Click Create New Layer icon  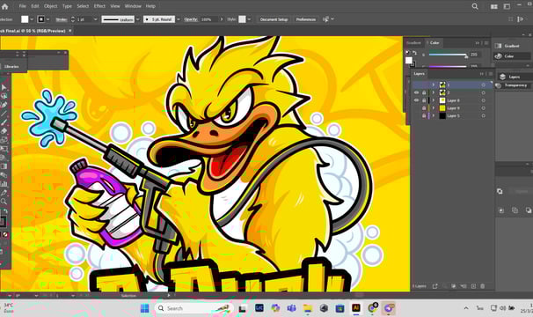(x=473, y=286)
